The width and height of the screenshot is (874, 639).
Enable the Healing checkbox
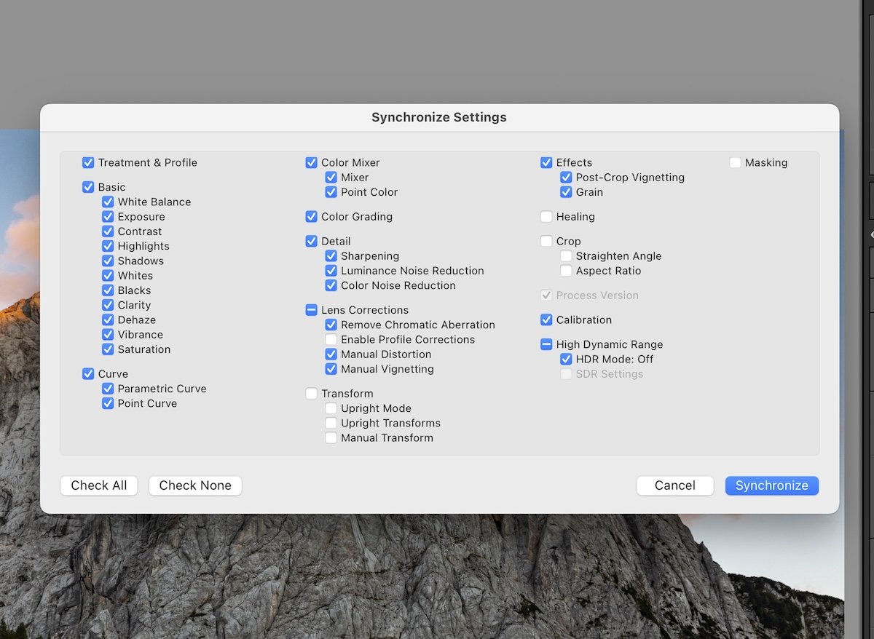click(x=547, y=217)
